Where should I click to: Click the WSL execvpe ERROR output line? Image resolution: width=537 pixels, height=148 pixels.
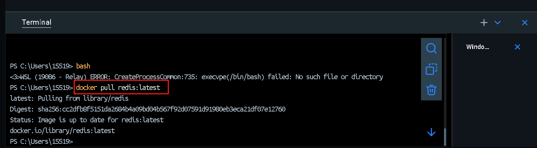(197, 77)
